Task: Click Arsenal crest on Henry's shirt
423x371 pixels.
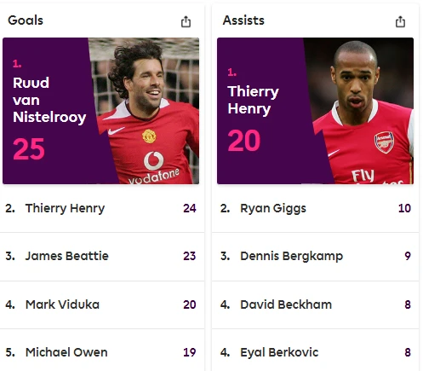Action: 384,142
